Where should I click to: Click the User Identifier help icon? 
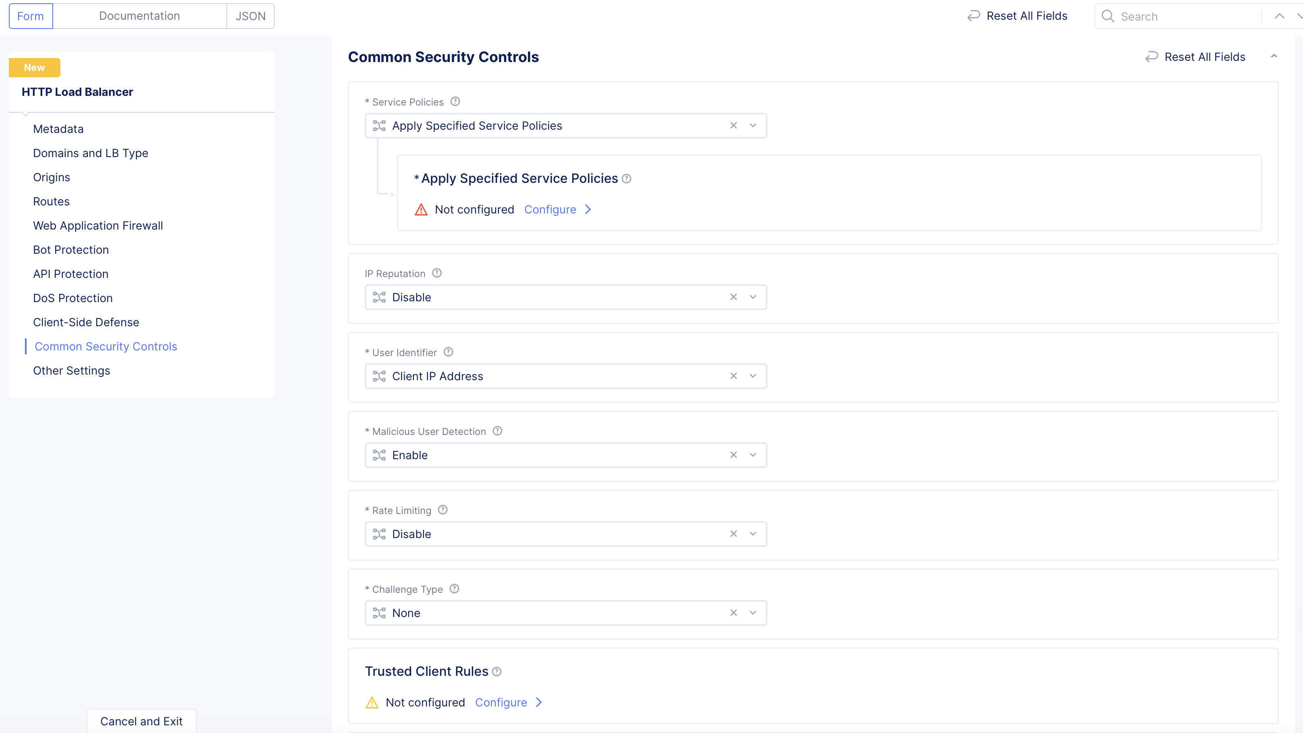(x=448, y=352)
